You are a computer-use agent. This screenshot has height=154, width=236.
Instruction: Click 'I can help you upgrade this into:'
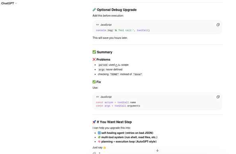coord(111,128)
